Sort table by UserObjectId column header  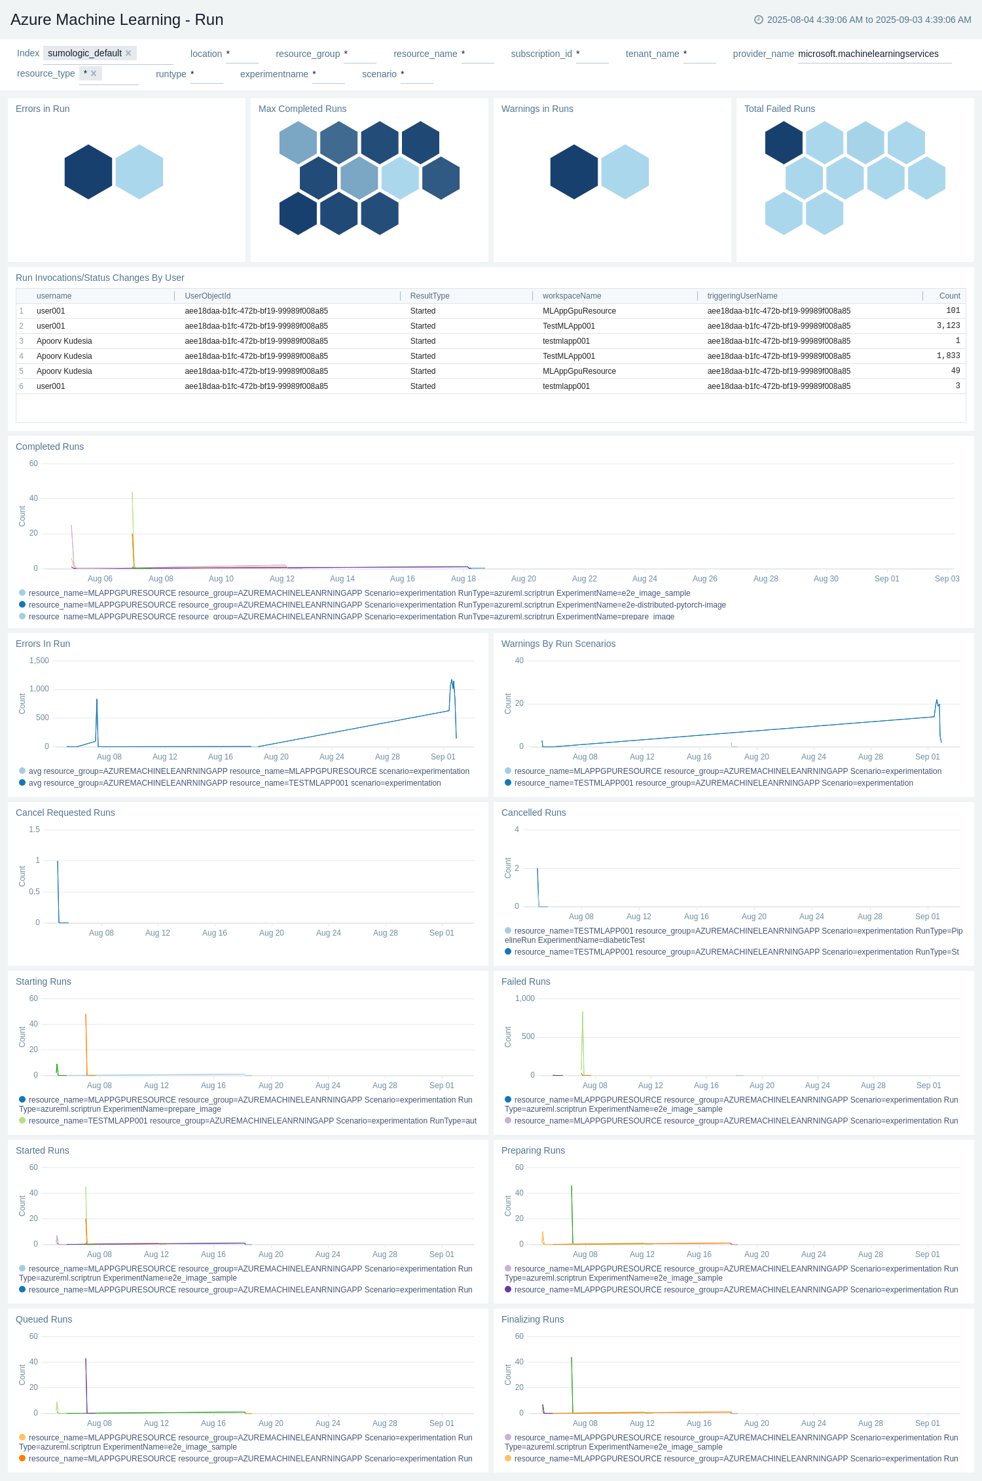point(208,296)
